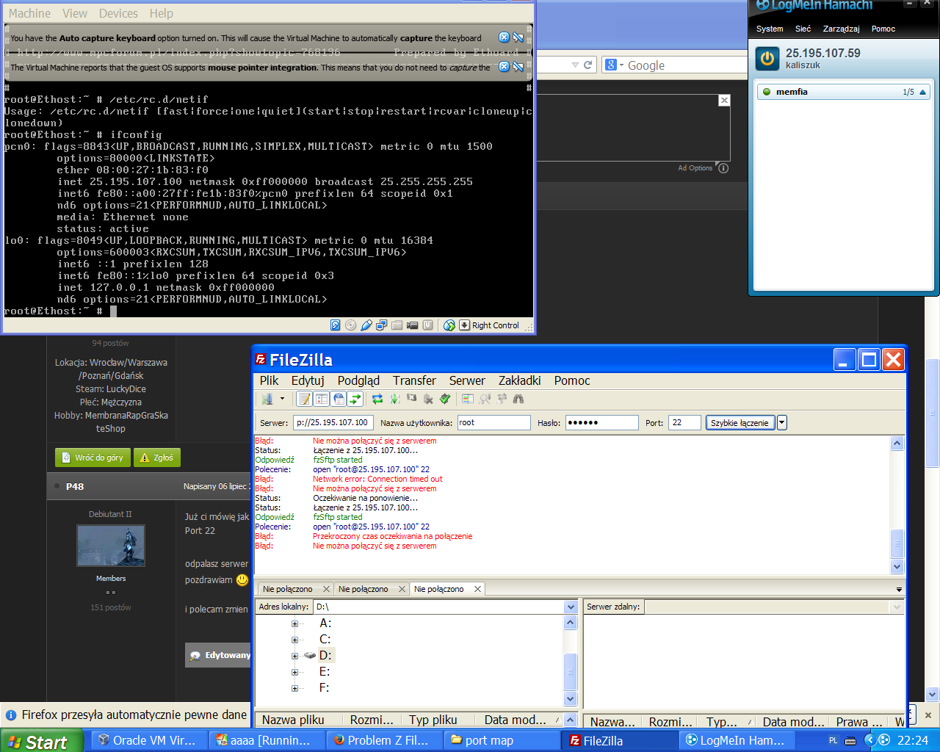Click VirtualBox video capture status icon
940x752 pixels.
click(x=413, y=325)
